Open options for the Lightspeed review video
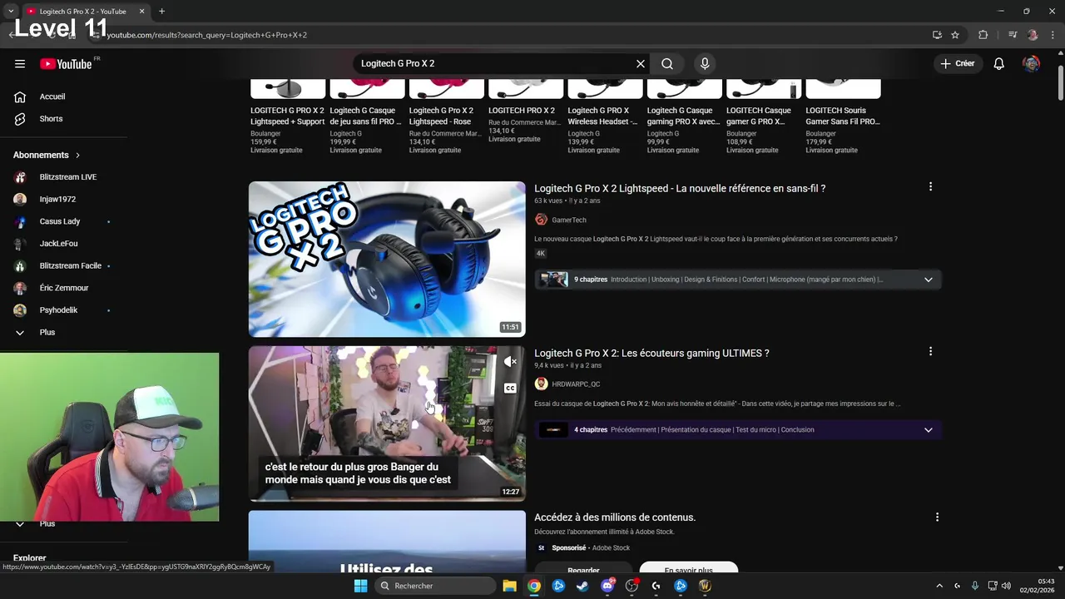Image resolution: width=1065 pixels, height=599 pixels. [x=930, y=187]
